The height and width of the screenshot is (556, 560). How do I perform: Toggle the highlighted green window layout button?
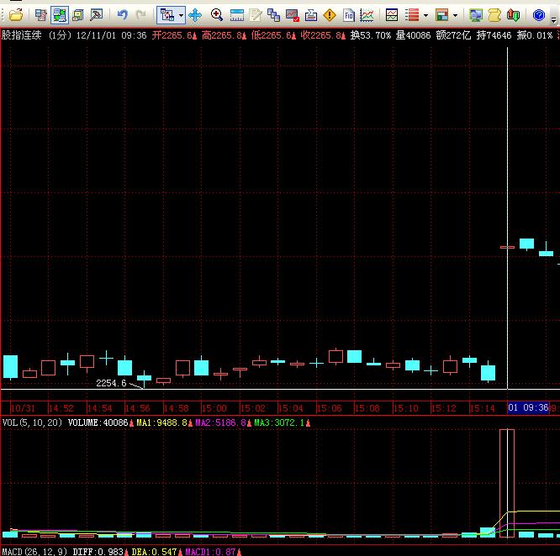click(x=59, y=15)
